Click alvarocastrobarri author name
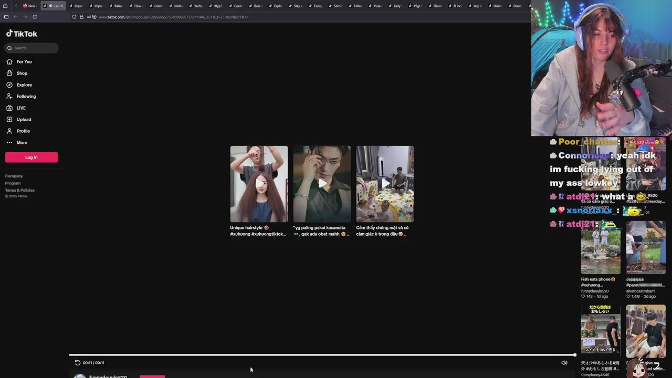 (640, 291)
